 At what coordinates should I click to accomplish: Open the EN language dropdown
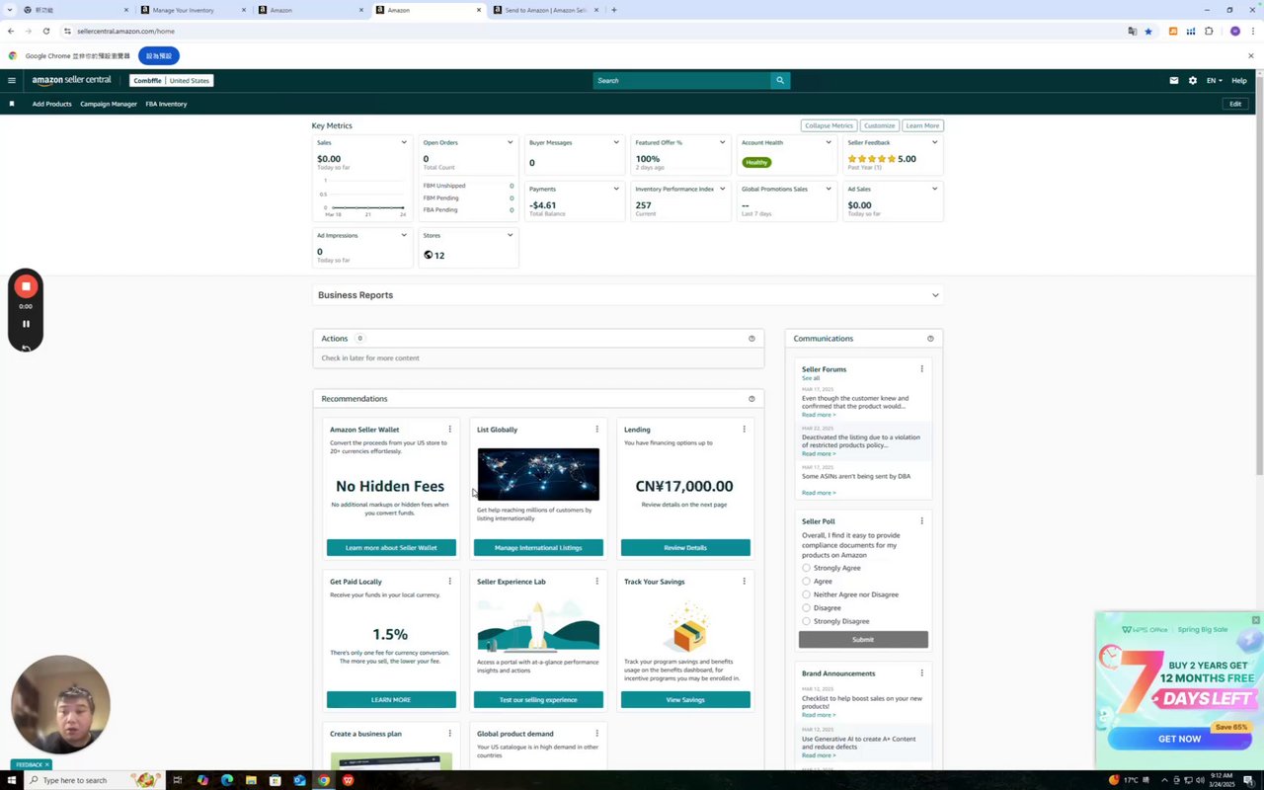[1215, 81]
